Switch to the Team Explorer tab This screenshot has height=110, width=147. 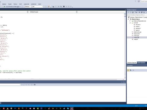[141, 63]
